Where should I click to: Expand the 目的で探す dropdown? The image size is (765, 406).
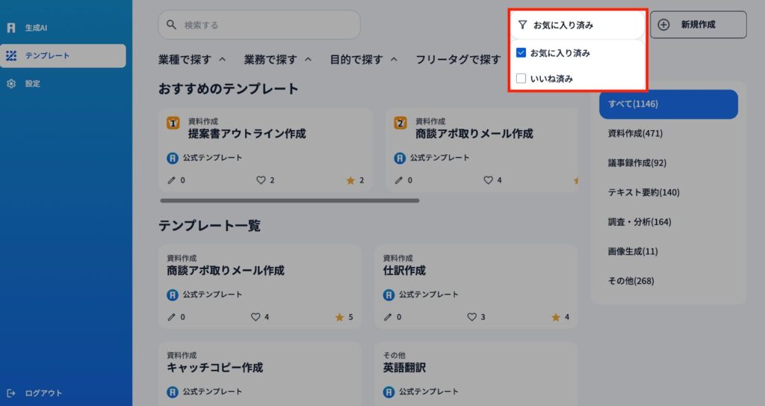[363, 59]
